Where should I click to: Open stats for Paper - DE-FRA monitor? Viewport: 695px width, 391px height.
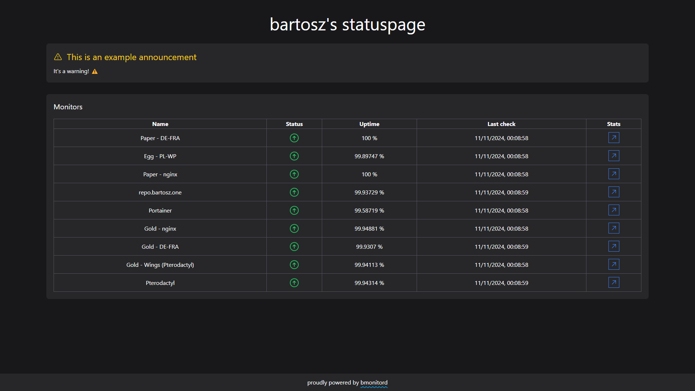tap(614, 138)
